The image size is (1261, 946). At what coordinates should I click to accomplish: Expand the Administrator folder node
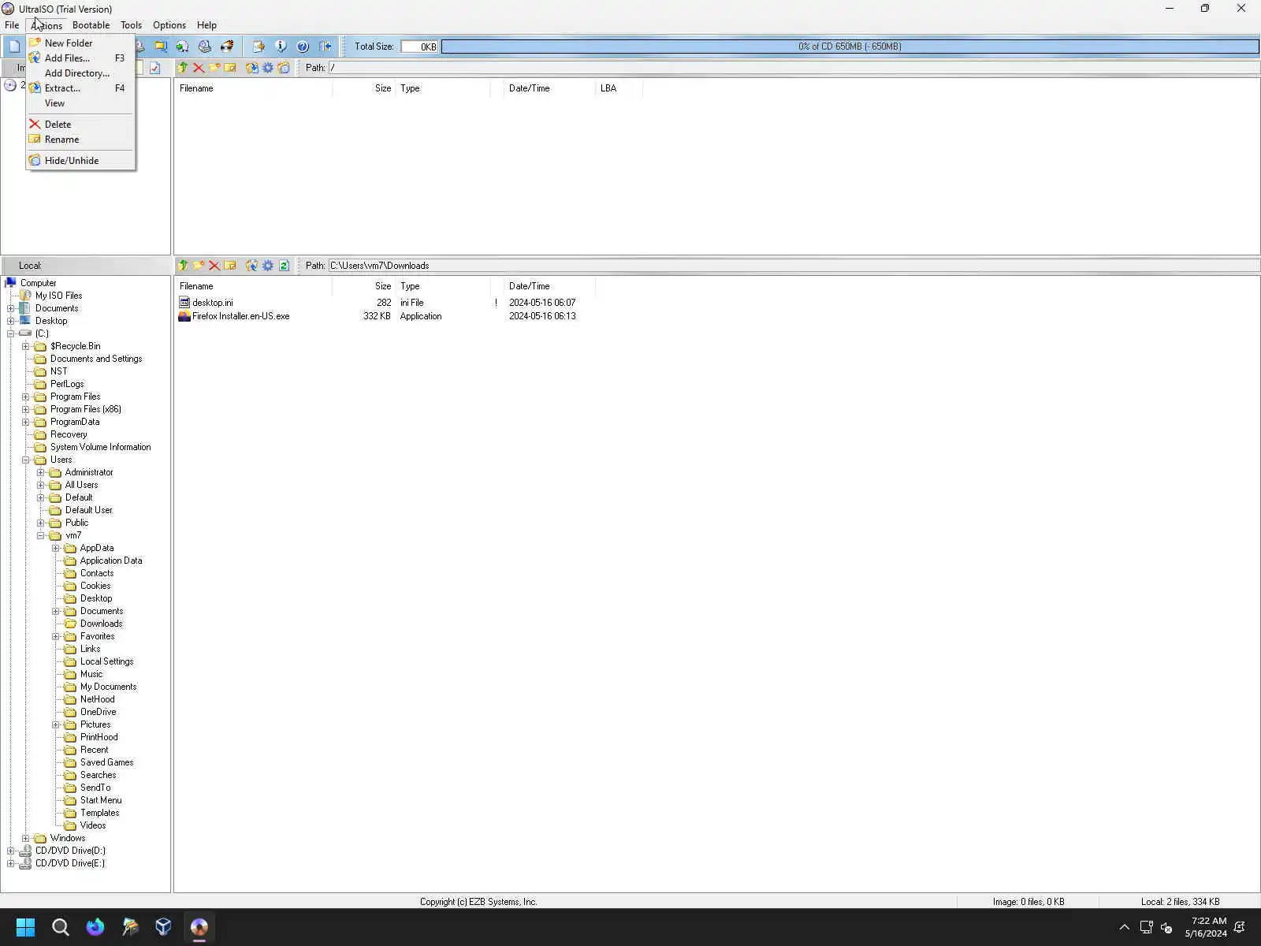(x=41, y=472)
